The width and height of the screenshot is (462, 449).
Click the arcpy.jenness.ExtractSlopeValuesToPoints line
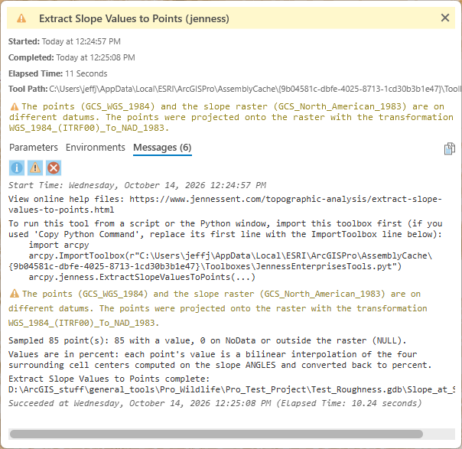[x=142, y=277]
